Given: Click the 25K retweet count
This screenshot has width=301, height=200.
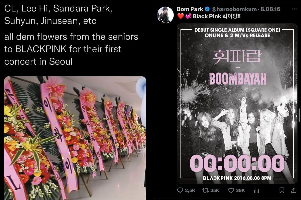Looking at the screenshot, I should [214, 190].
